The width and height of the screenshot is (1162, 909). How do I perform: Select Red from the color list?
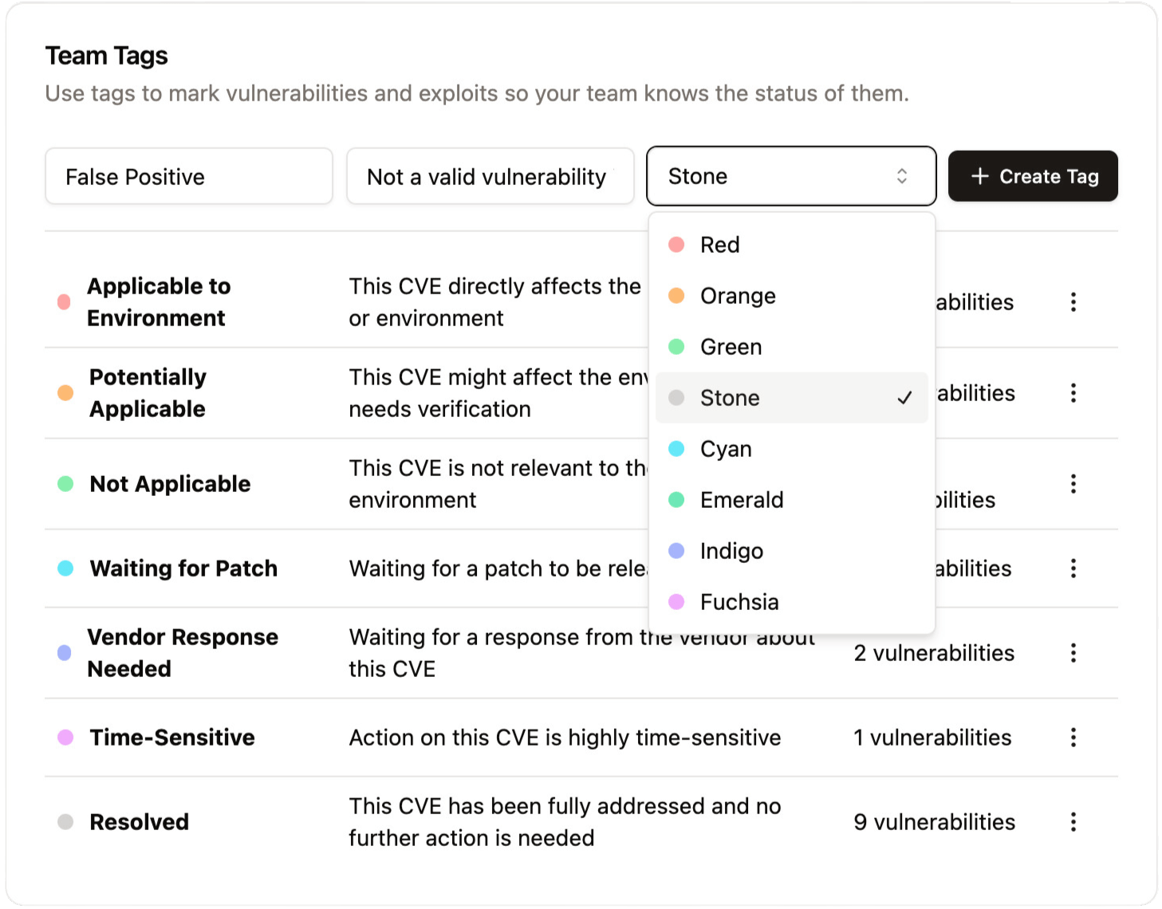[719, 245]
